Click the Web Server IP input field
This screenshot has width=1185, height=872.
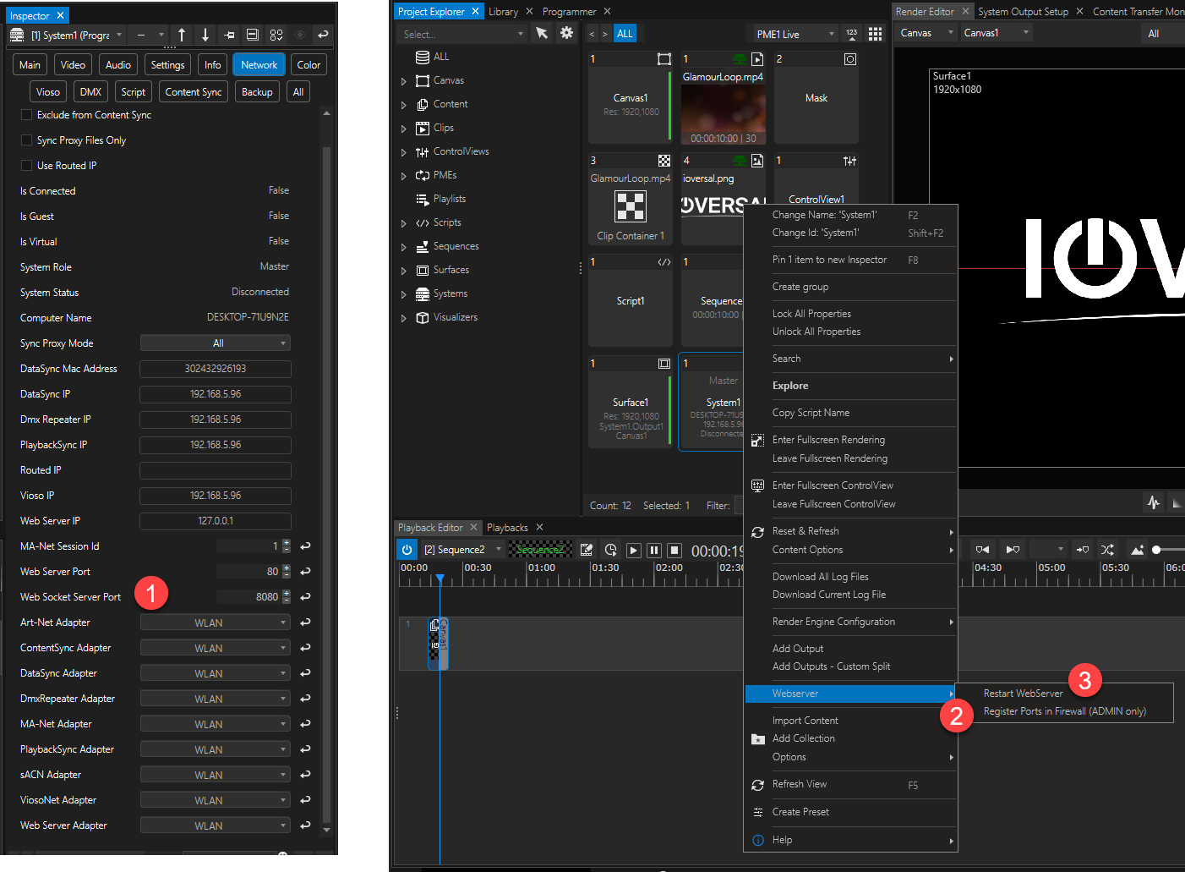point(216,521)
